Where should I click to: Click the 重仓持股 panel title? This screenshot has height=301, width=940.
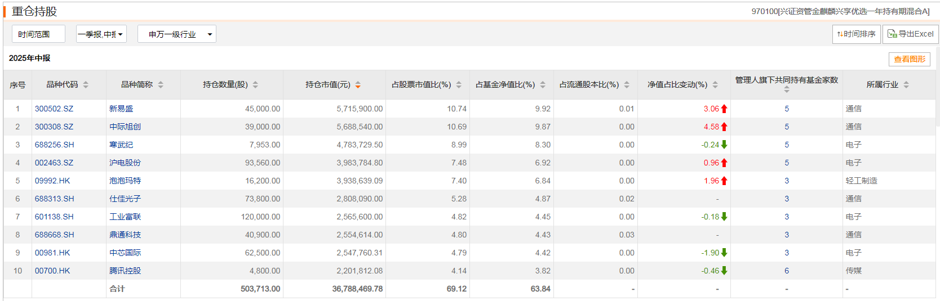pos(34,11)
